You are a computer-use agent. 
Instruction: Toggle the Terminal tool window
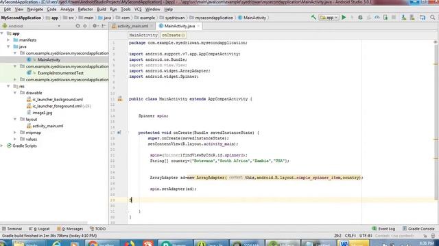coord(12,229)
